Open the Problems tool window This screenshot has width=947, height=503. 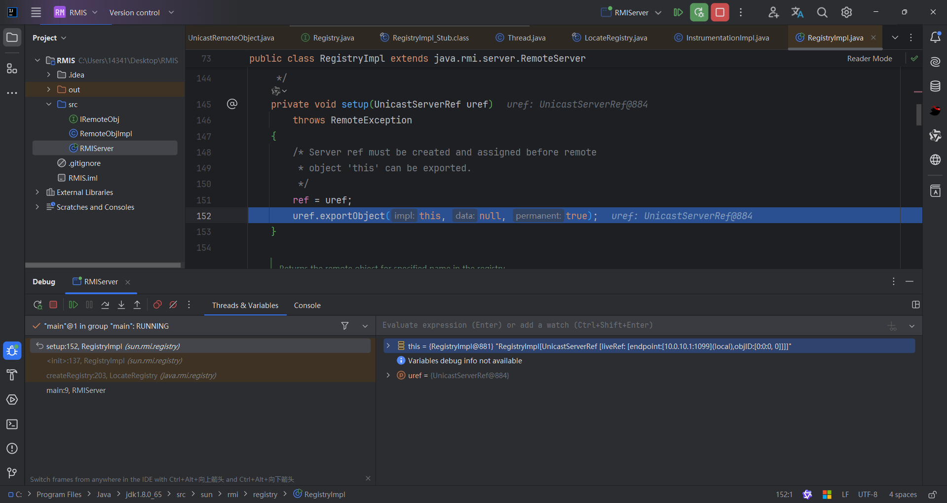tap(12, 448)
